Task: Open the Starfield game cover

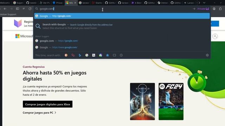Action: coord(142,101)
